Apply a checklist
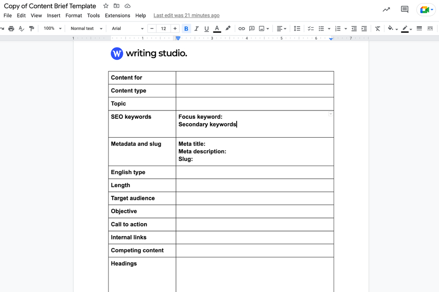This screenshot has width=439, height=292. tap(311, 28)
